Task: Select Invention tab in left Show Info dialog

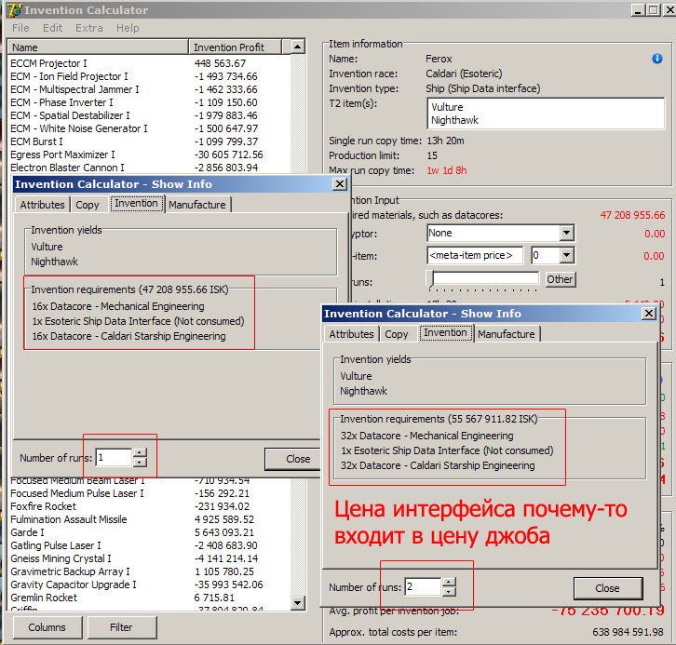Action: point(136,204)
